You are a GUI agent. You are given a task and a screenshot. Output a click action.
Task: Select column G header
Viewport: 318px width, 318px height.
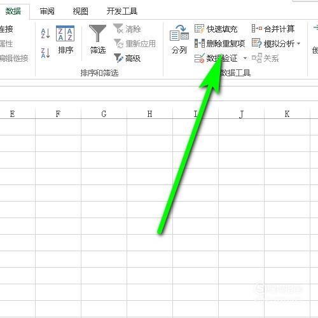104,114
